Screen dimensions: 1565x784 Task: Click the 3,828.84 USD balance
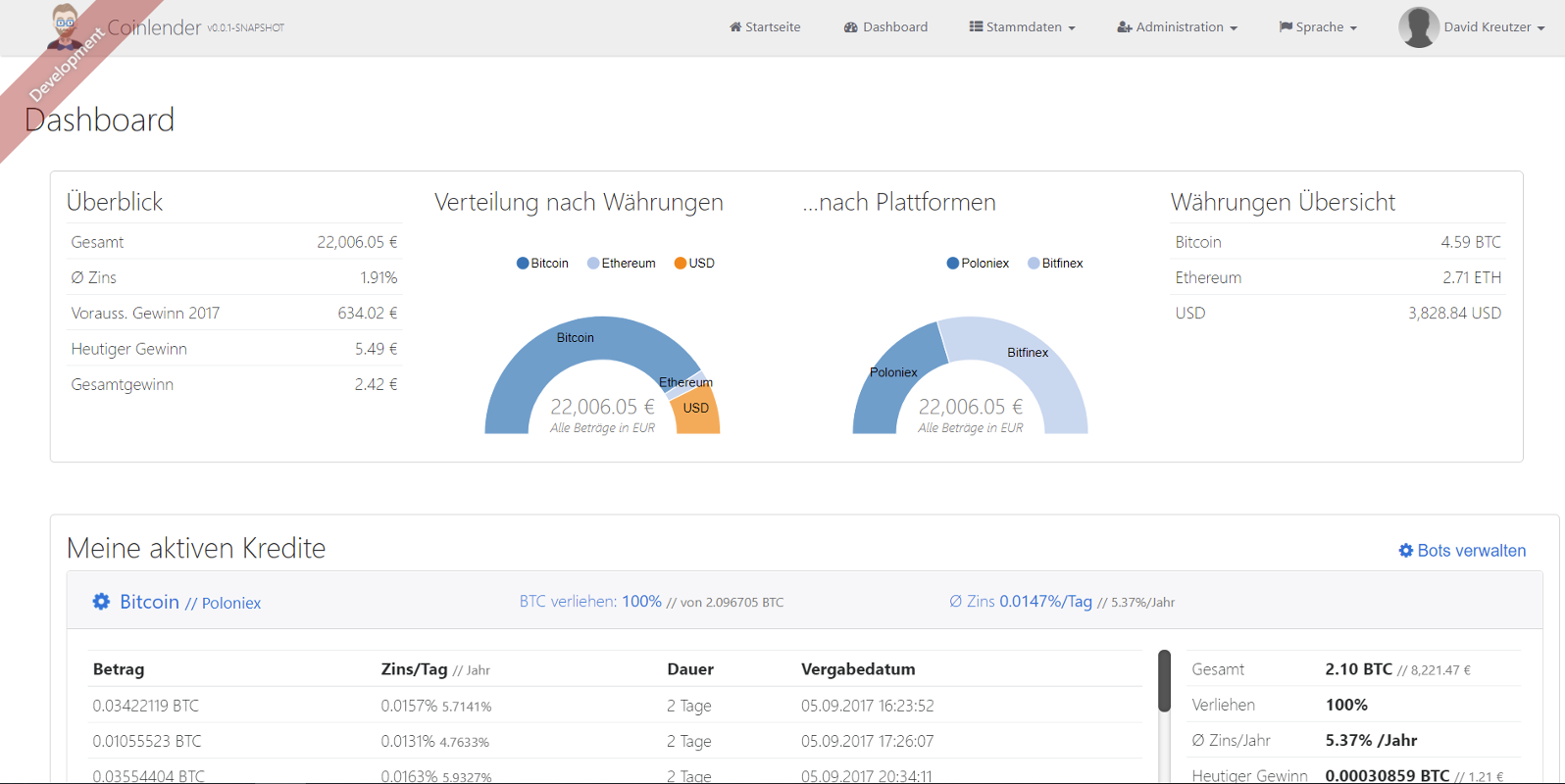(1455, 314)
